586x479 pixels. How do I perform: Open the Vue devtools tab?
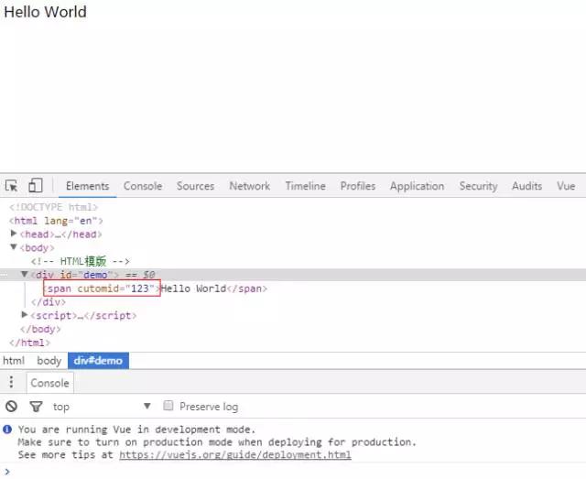coord(566,186)
